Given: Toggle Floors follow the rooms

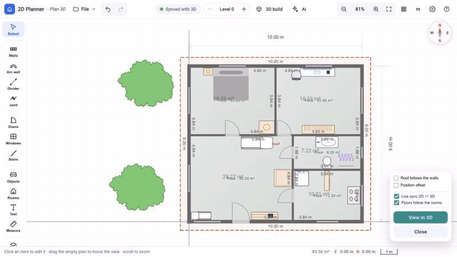Looking at the screenshot, I should [x=396, y=203].
